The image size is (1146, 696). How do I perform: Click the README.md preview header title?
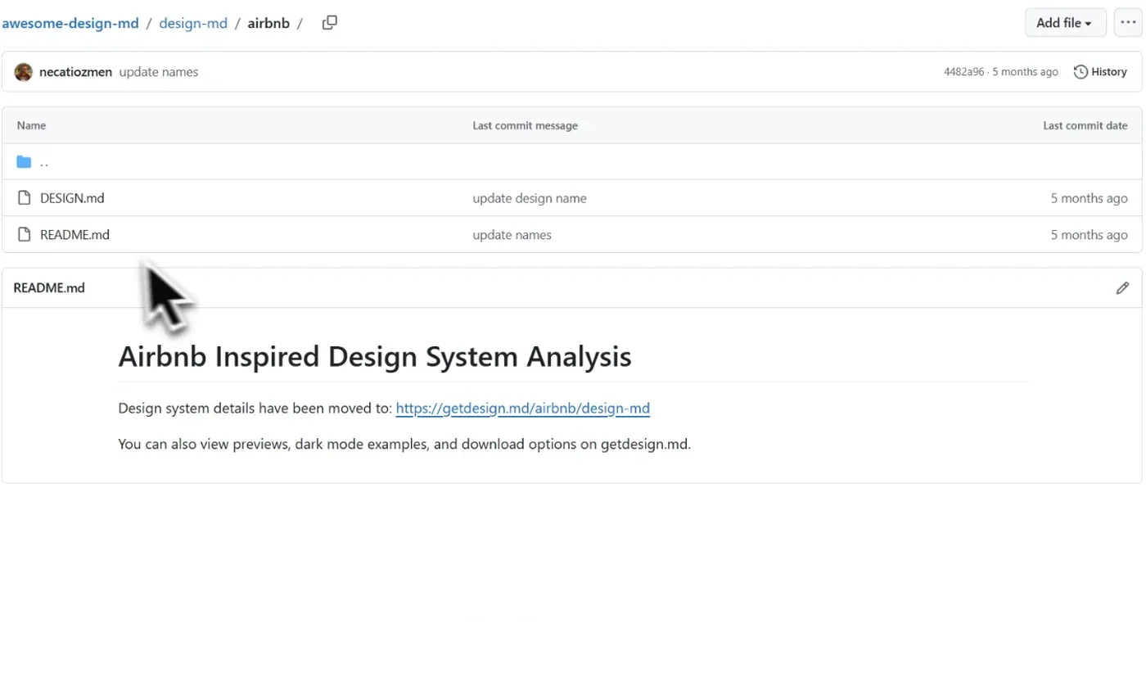pos(49,288)
